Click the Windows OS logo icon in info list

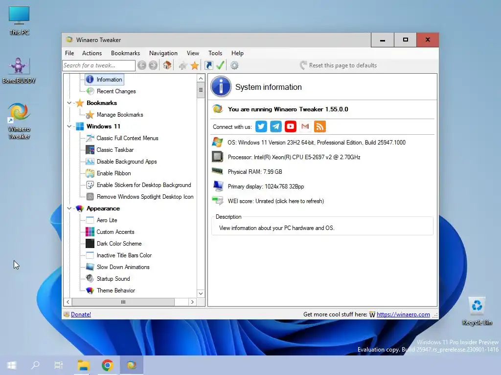coord(217,142)
